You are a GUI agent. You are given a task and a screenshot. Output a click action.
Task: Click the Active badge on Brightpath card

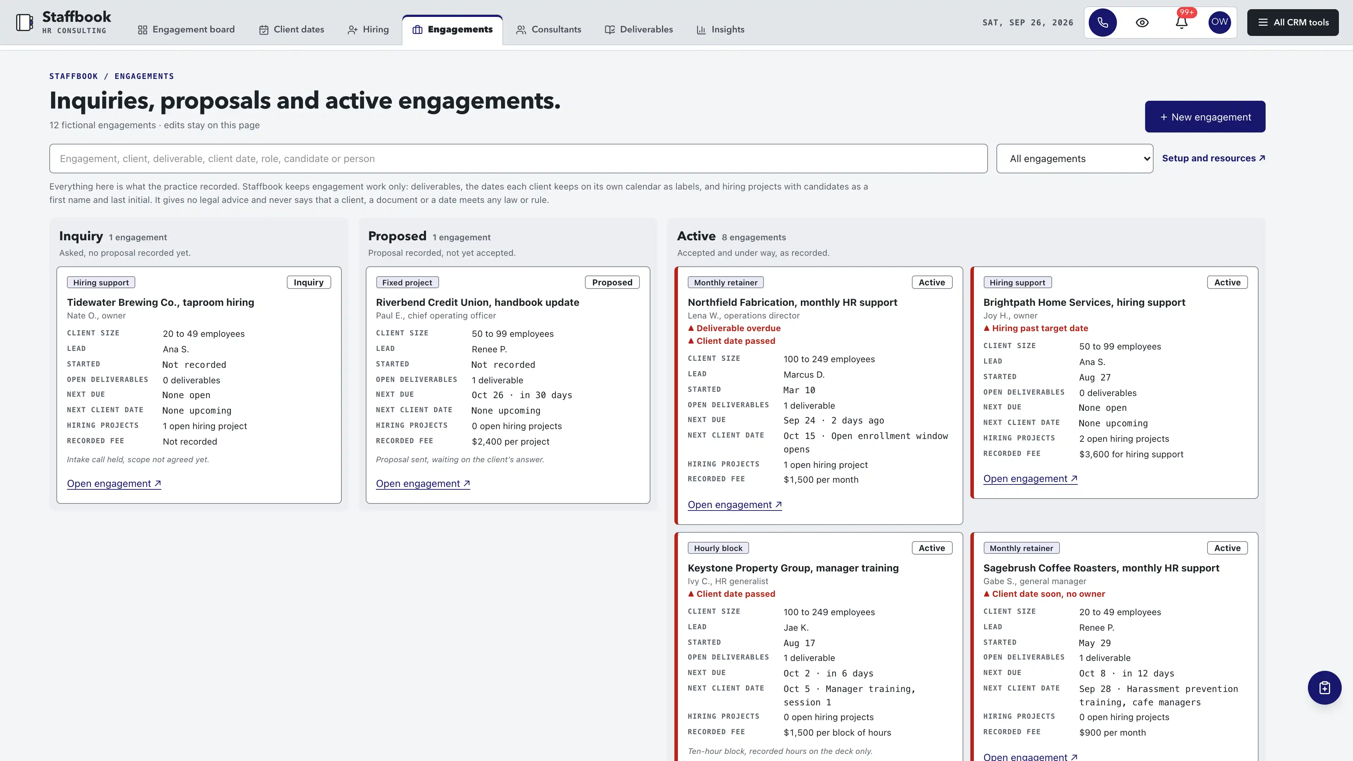[1227, 283]
